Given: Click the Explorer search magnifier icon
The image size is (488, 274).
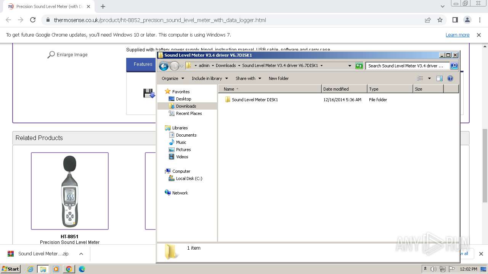Looking at the screenshot, I should [x=454, y=66].
